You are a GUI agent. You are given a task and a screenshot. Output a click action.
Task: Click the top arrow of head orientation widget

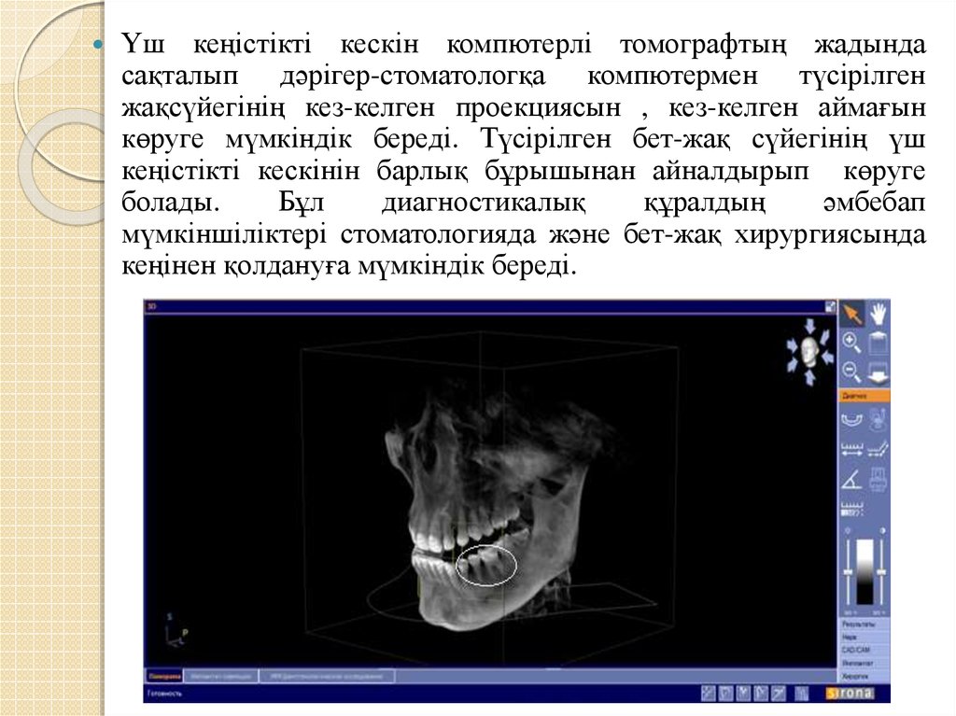coord(809,325)
